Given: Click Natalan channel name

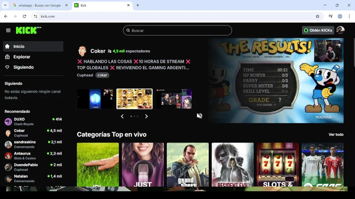Looking at the screenshot, I should click(21, 176).
